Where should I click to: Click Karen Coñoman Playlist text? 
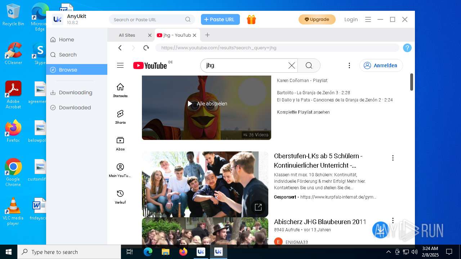coord(302,81)
